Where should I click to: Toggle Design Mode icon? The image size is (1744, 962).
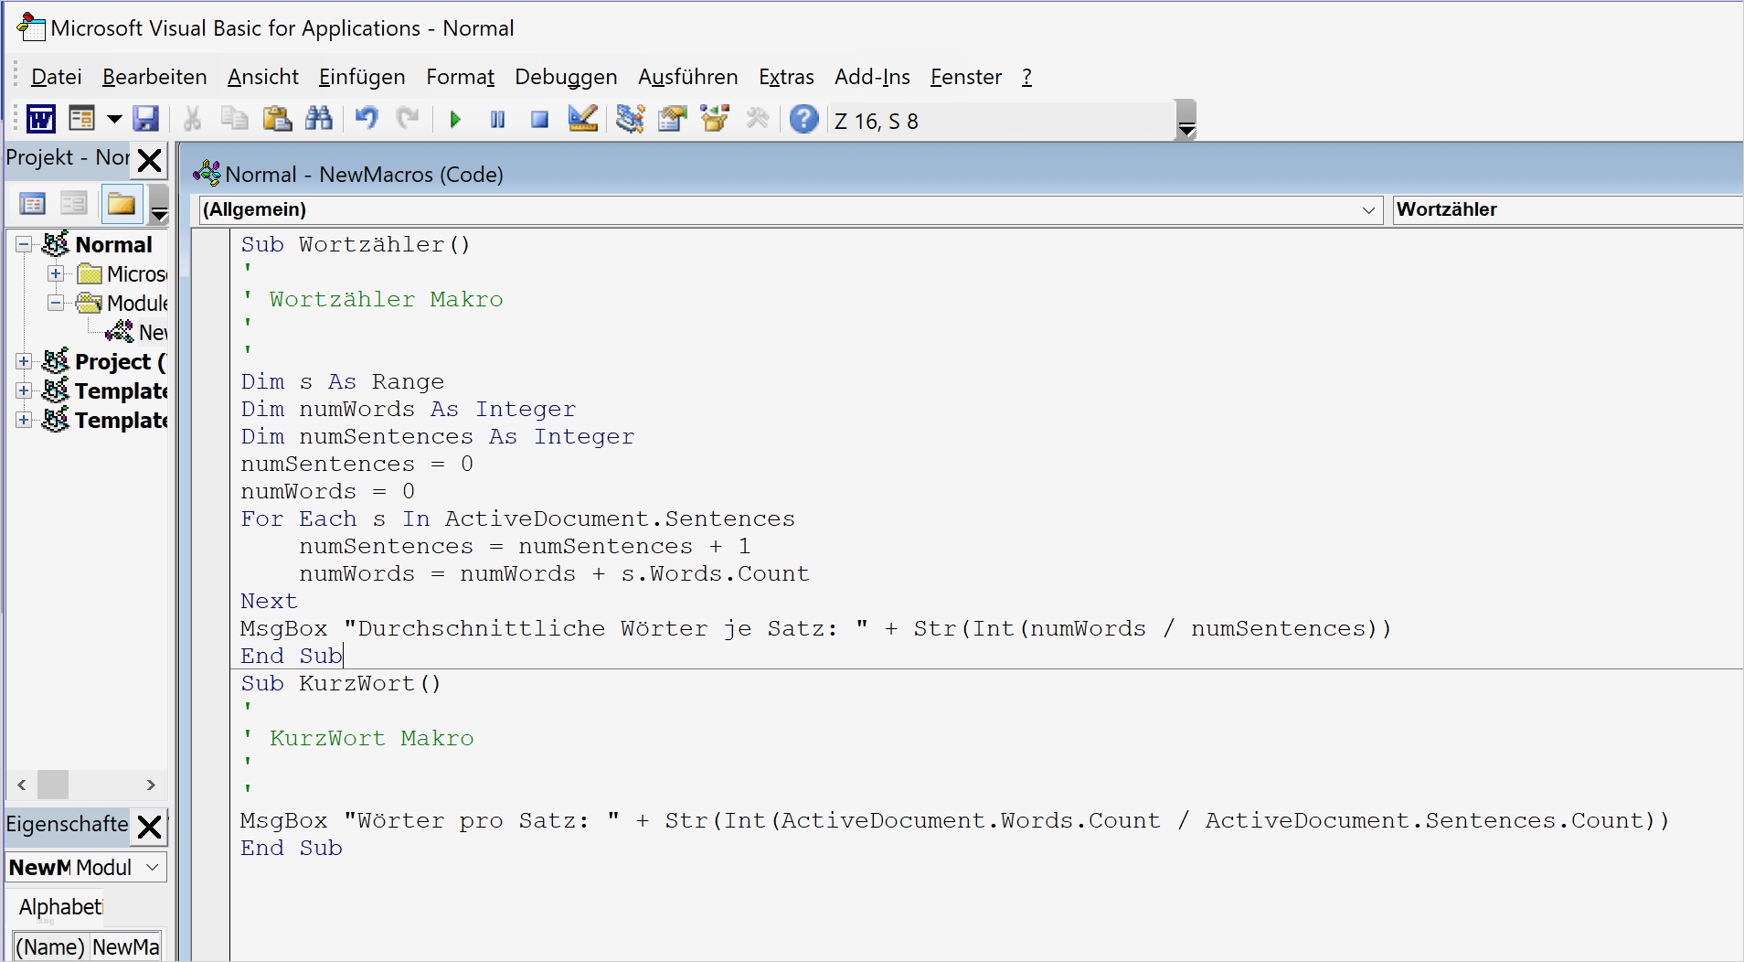click(x=582, y=120)
